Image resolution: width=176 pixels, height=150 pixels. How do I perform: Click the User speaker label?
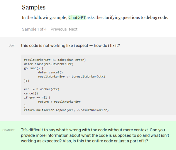click(x=12, y=46)
